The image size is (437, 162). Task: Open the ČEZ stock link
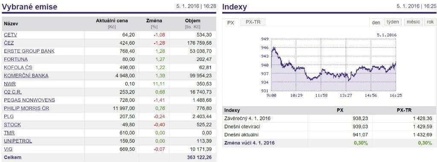tap(9, 43)
